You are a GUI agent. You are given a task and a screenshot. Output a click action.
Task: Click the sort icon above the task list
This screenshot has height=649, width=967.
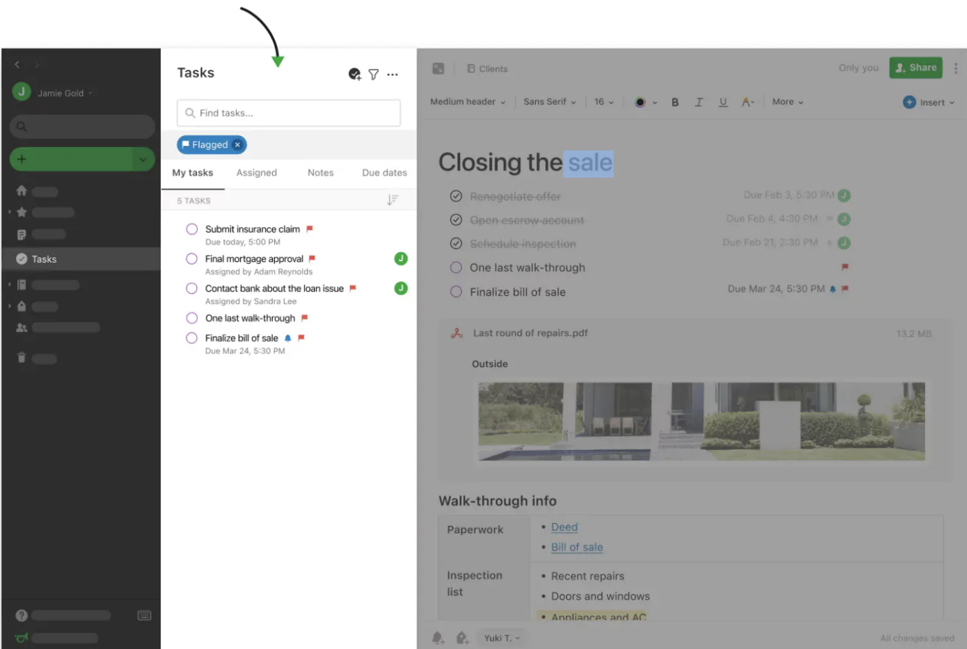coord(393,200)
